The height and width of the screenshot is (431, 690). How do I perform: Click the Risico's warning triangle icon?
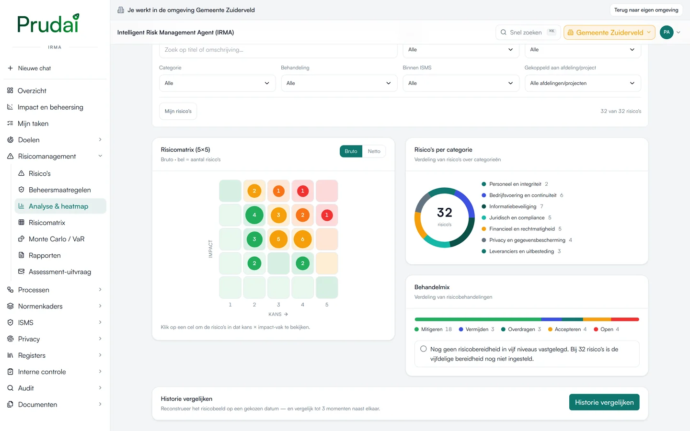[x=21, y=173]
